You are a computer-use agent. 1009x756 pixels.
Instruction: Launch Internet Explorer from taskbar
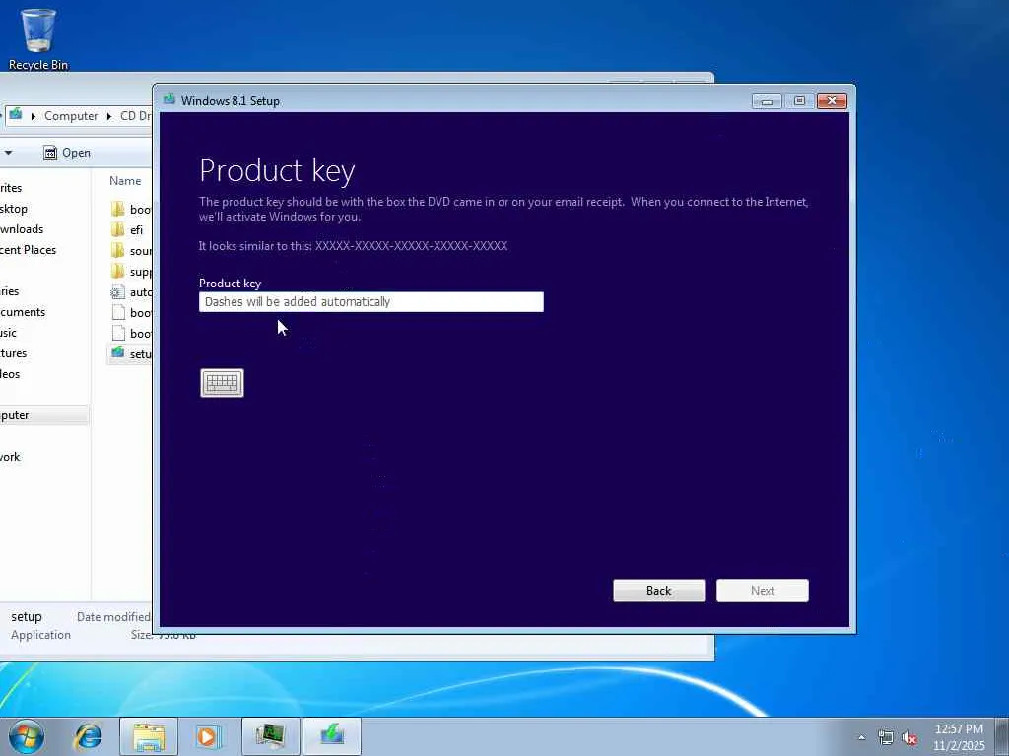[x=89, y=736]
